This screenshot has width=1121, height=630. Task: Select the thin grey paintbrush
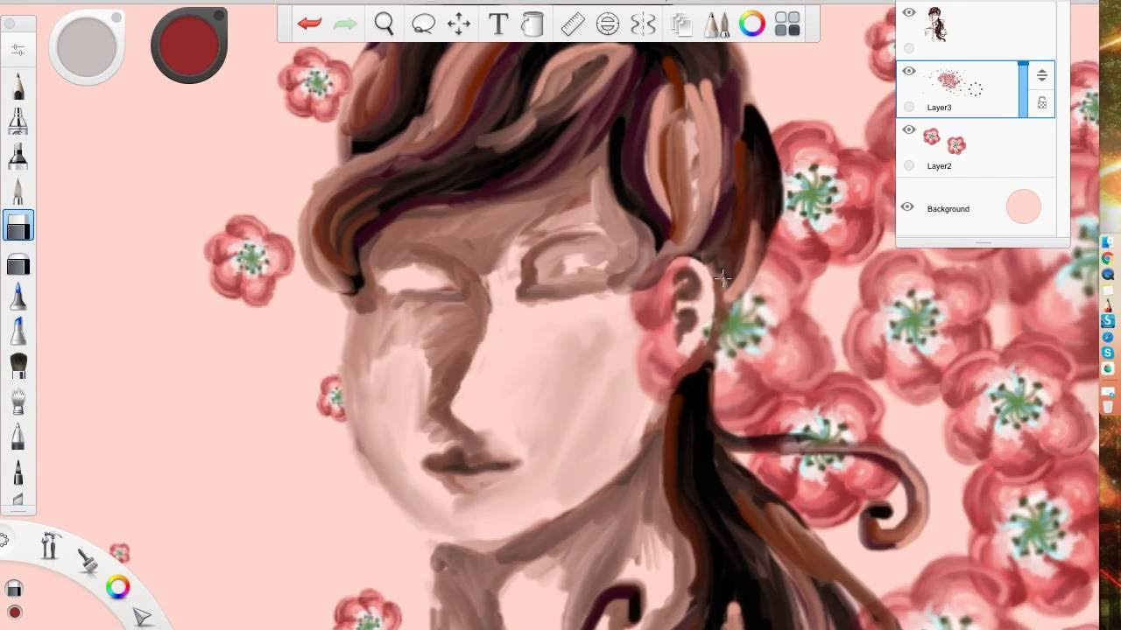(18, 192)
